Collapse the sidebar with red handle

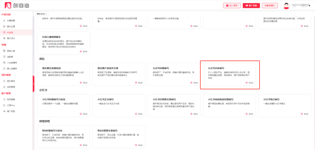(33, 84)
